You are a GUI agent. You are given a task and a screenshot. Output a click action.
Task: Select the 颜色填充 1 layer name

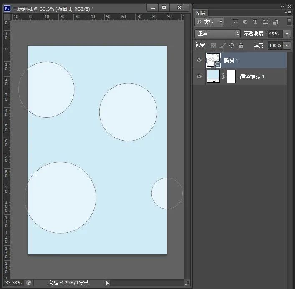(252, 77)
